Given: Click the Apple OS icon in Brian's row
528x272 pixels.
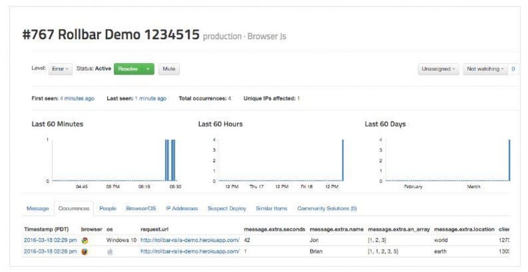Looking at the screenshot, I should tap(110, 251).
